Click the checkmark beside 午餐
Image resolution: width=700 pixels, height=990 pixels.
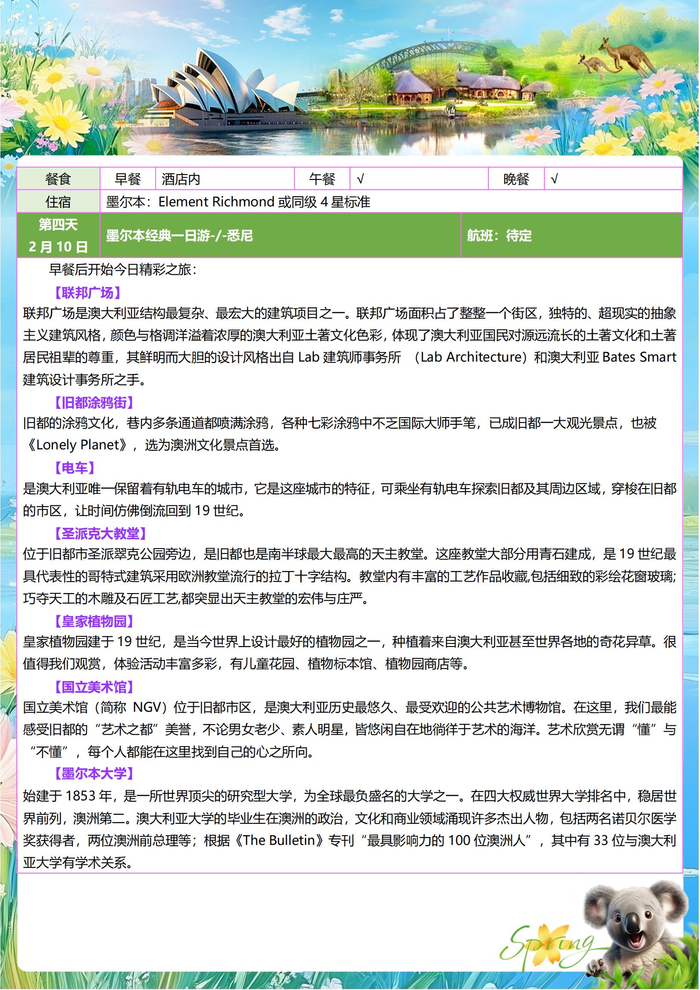click(x=361, y=179)
